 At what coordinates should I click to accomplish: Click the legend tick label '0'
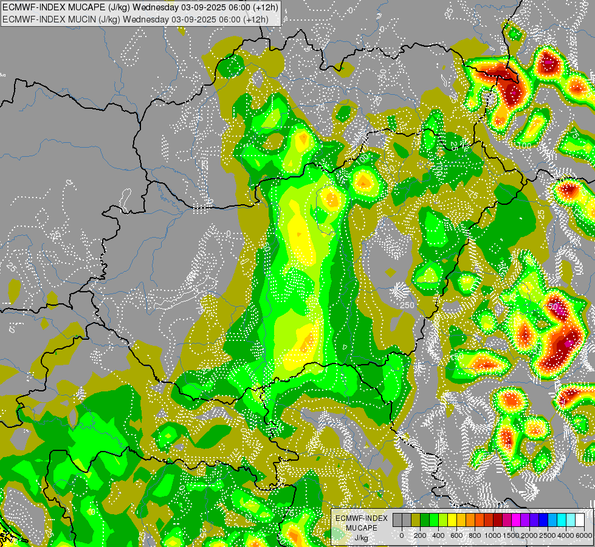[x=402, y=535]
